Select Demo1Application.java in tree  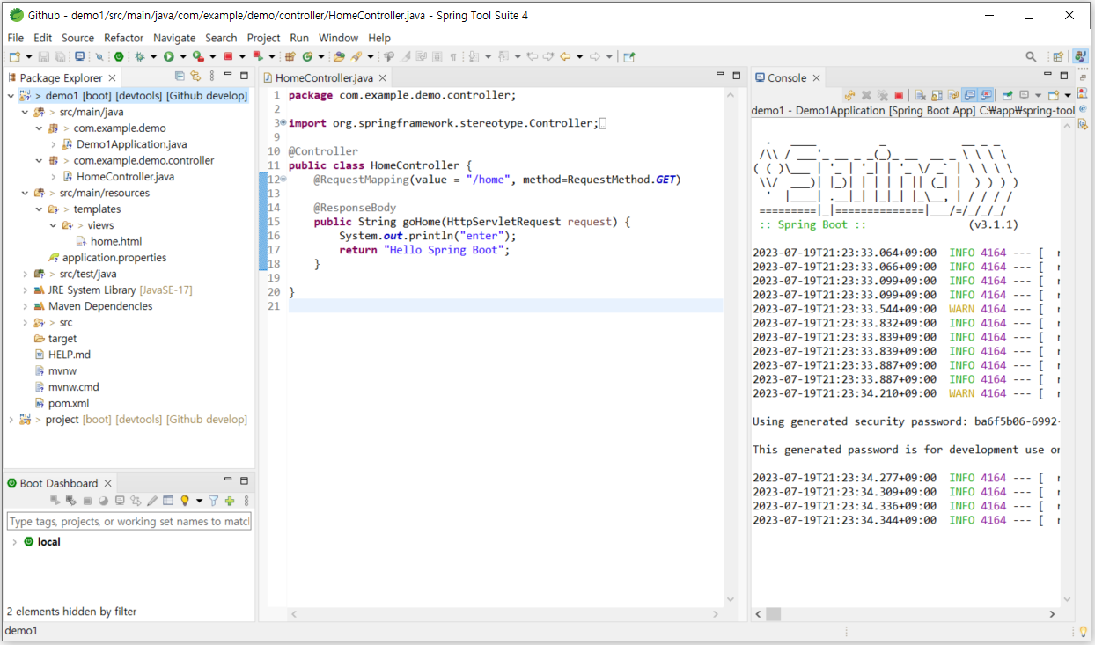(131, 144)
